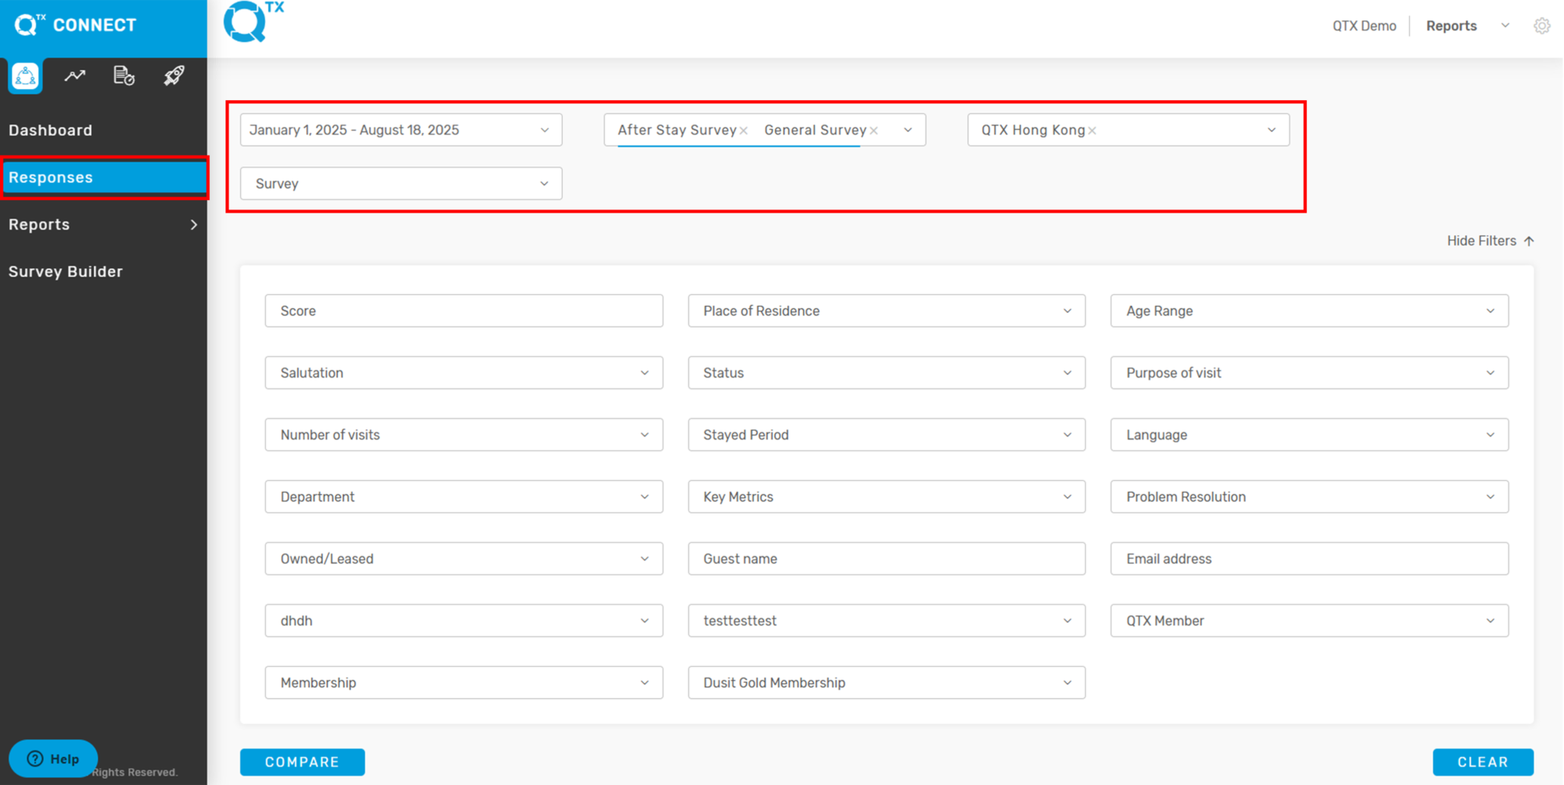
Task: Expand the Place of Residence dropdown
Action: pos(887,311)
